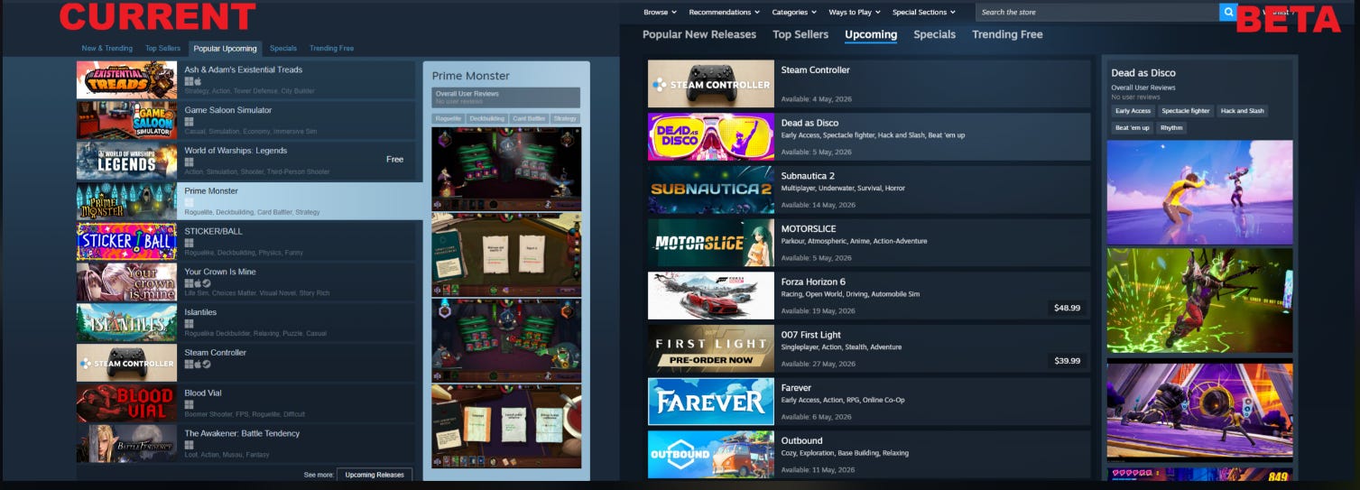Select the Upcoming tab in Beta store

point(871,35)
